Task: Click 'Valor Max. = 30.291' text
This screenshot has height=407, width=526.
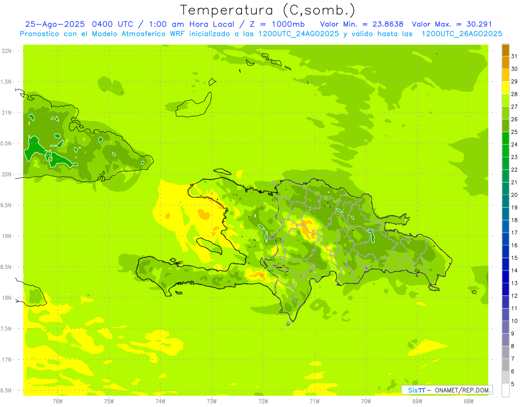Action: click(x=452, y=24)
